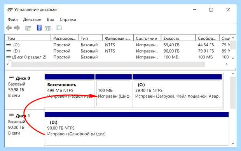Select the (D:) 90,00 ГБ partition block

(x=137, y=129)
